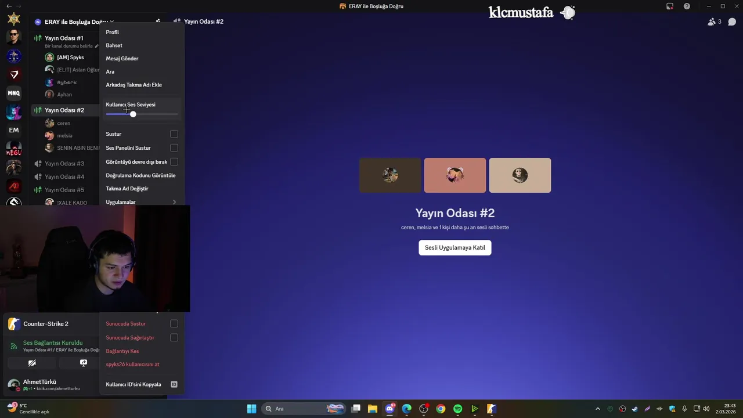This screenshot has width=743, height=418.
Task: Toggle the Ses Panelini Sustur checkbox
Action: pos(174,148)
